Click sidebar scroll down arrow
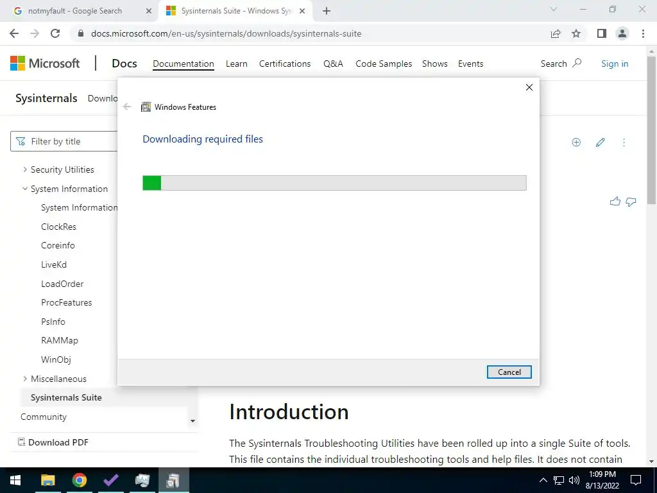The image size is (657, 493). point(192,421)
